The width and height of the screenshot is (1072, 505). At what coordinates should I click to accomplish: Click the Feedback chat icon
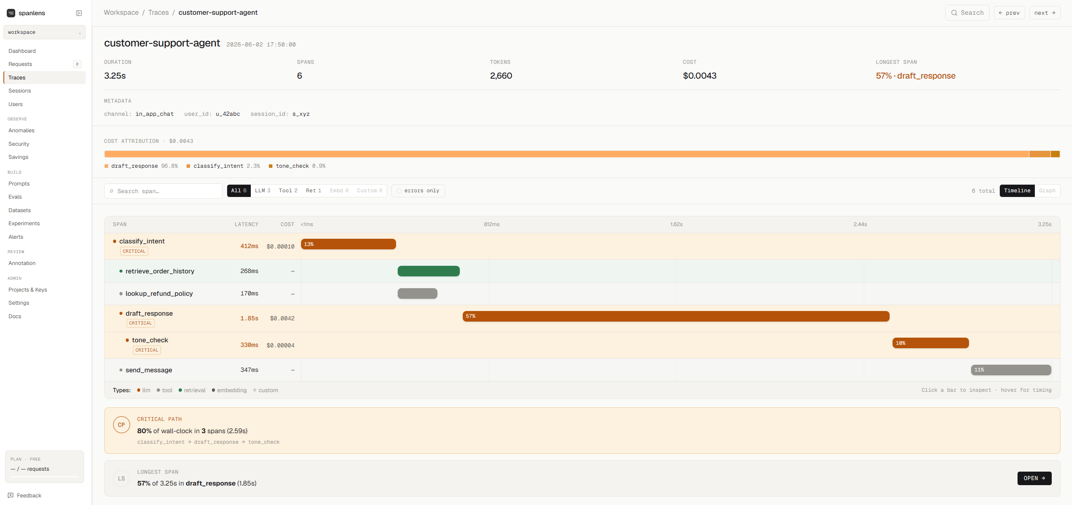coord(11,495)
